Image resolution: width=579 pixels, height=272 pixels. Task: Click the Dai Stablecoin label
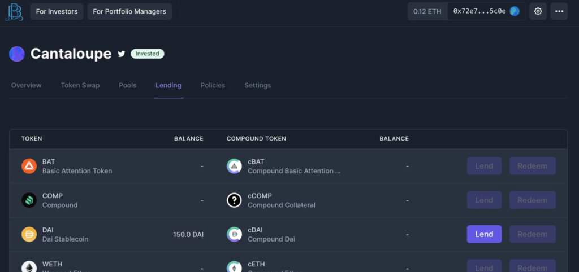click(x=66, y=239)
